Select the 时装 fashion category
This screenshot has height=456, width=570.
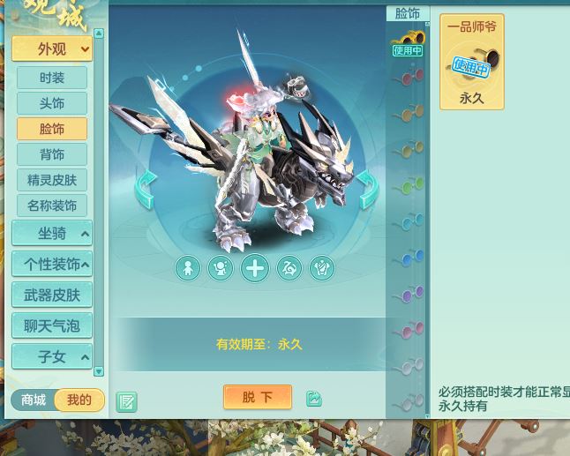[52, 78]
